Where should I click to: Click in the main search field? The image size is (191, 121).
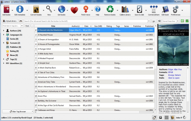coord(86,21)
